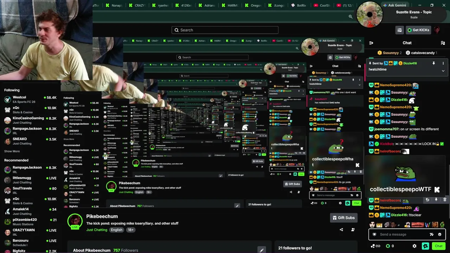Insert the rainbow W quick emote
This screenshot has height=253, width=450.
tap(427, 225)
